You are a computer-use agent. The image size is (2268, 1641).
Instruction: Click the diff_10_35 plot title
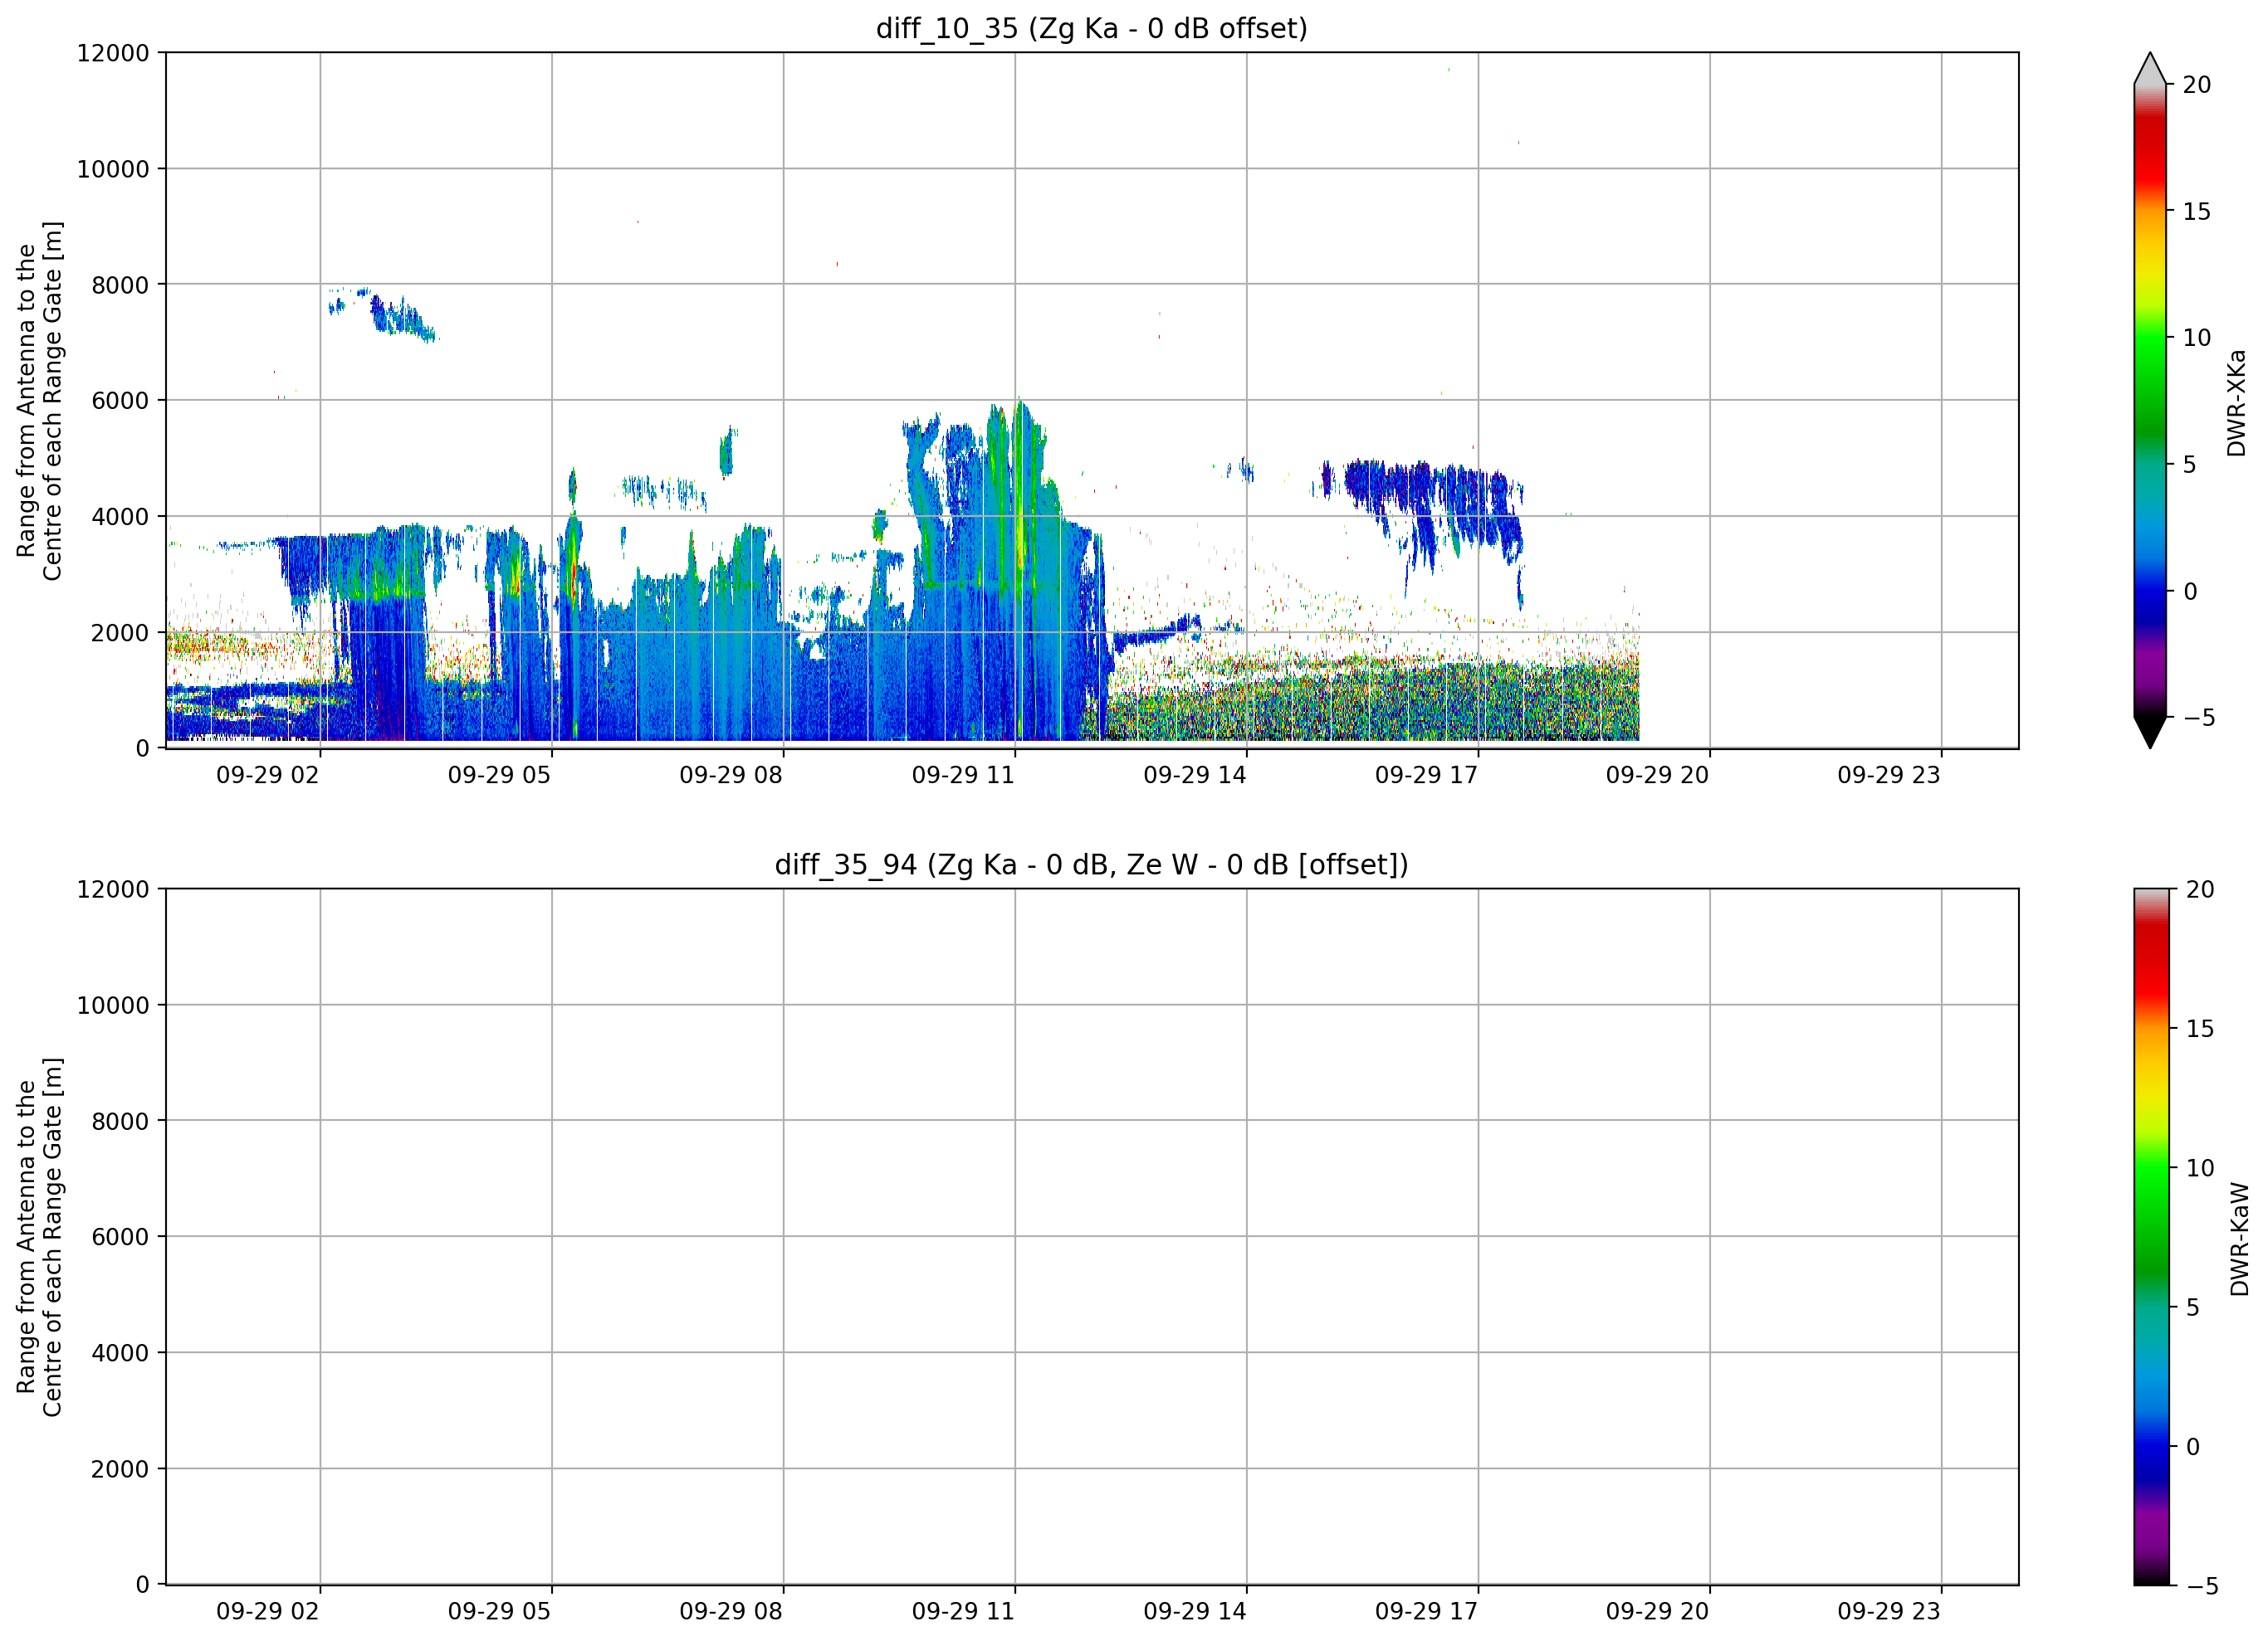tap(1091, 28)
